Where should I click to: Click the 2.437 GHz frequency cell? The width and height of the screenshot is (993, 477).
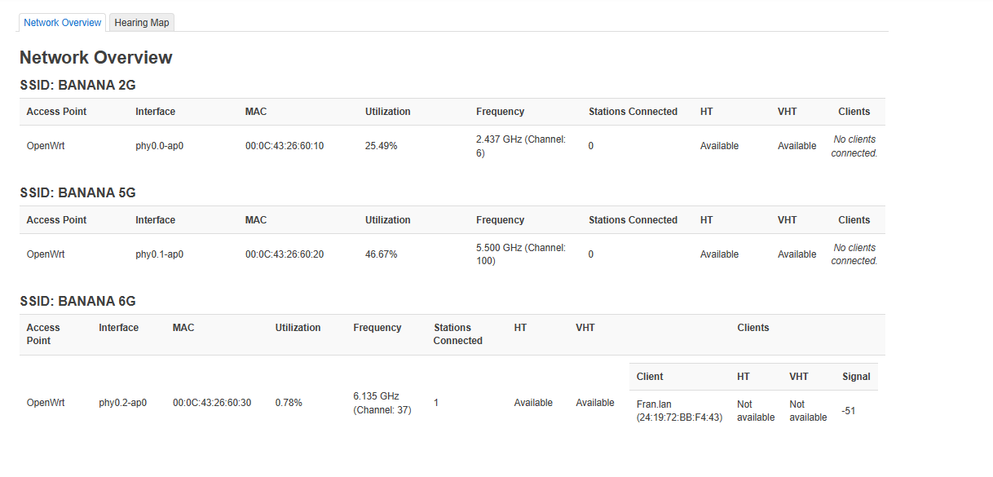[520, 146]
